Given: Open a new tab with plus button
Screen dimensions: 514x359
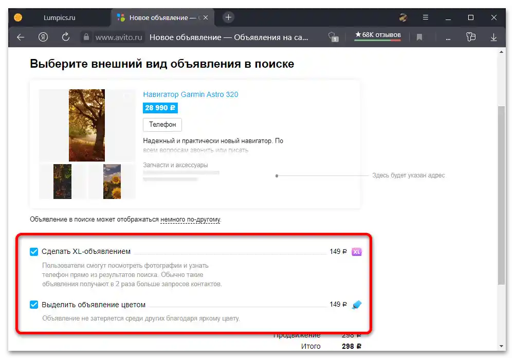Looking at the screenshot, I should pyautogui.click(x=229, y=17).
